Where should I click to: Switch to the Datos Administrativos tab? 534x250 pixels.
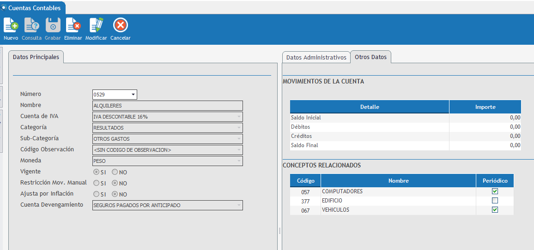pyautogui.click(x=316, y=58)
